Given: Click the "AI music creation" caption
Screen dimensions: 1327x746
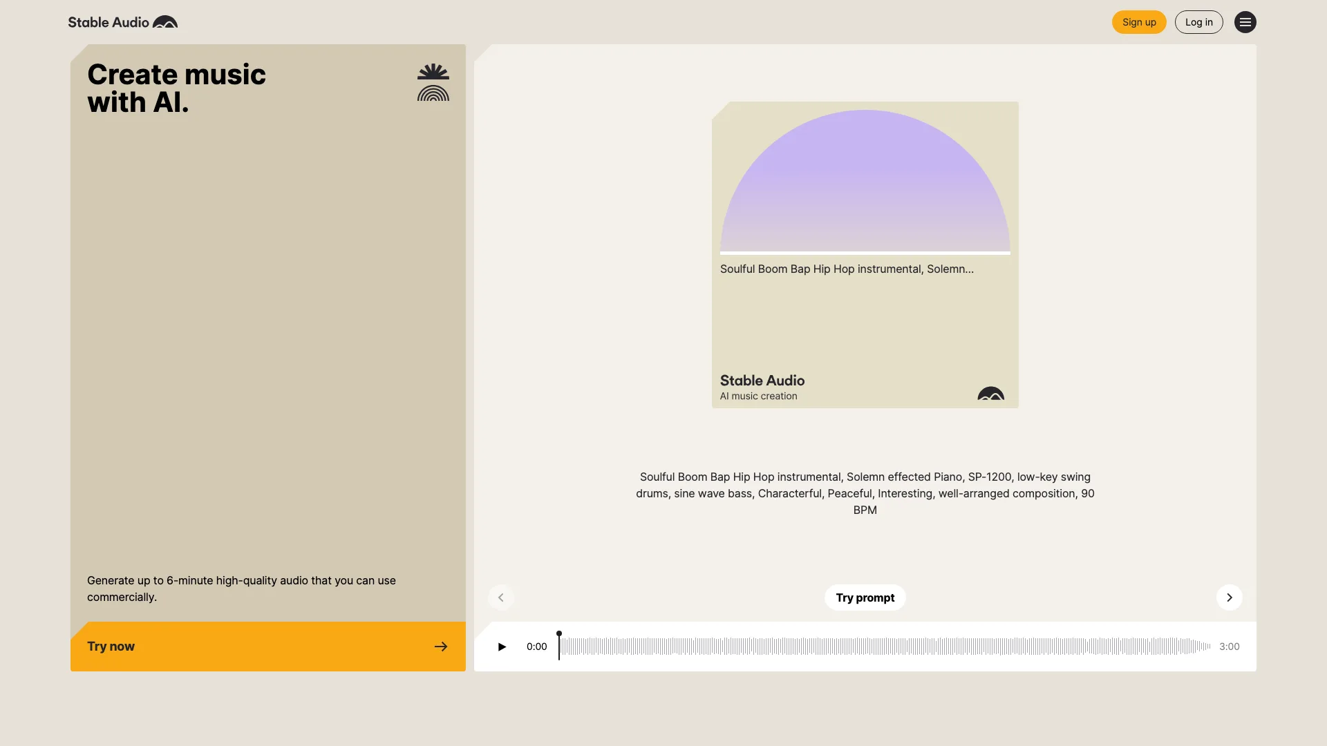Looking at the screenshot, I should click(x=758, y=396).
